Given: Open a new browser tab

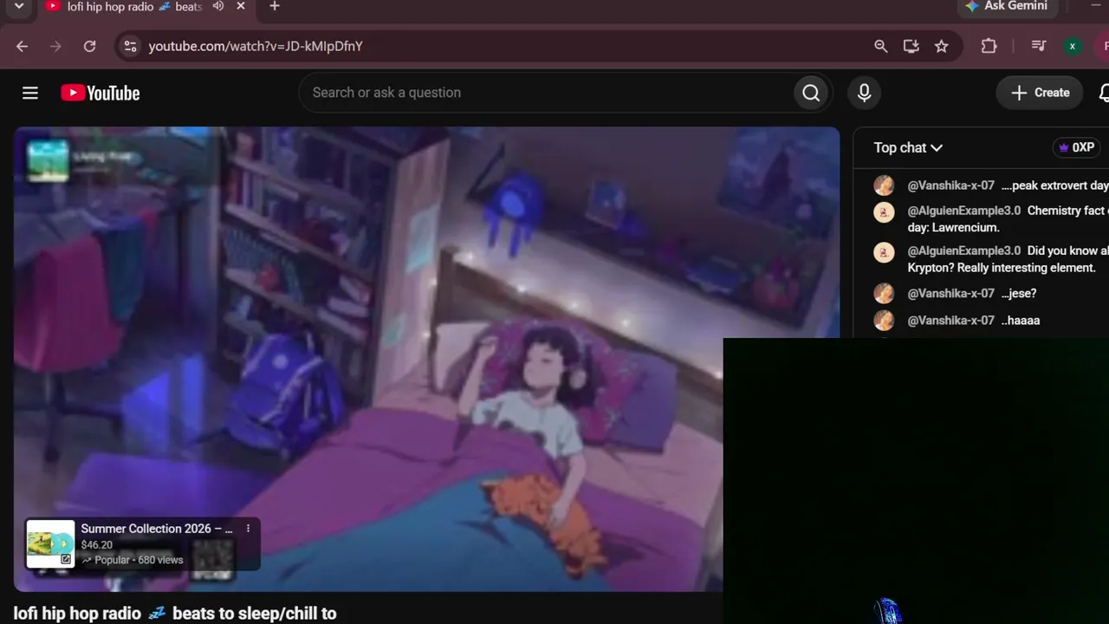Looking at the screenshot, I should coord(274,6).
